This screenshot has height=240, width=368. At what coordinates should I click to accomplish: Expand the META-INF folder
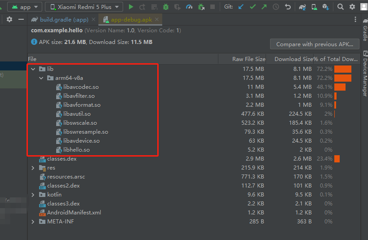(33, 222)
